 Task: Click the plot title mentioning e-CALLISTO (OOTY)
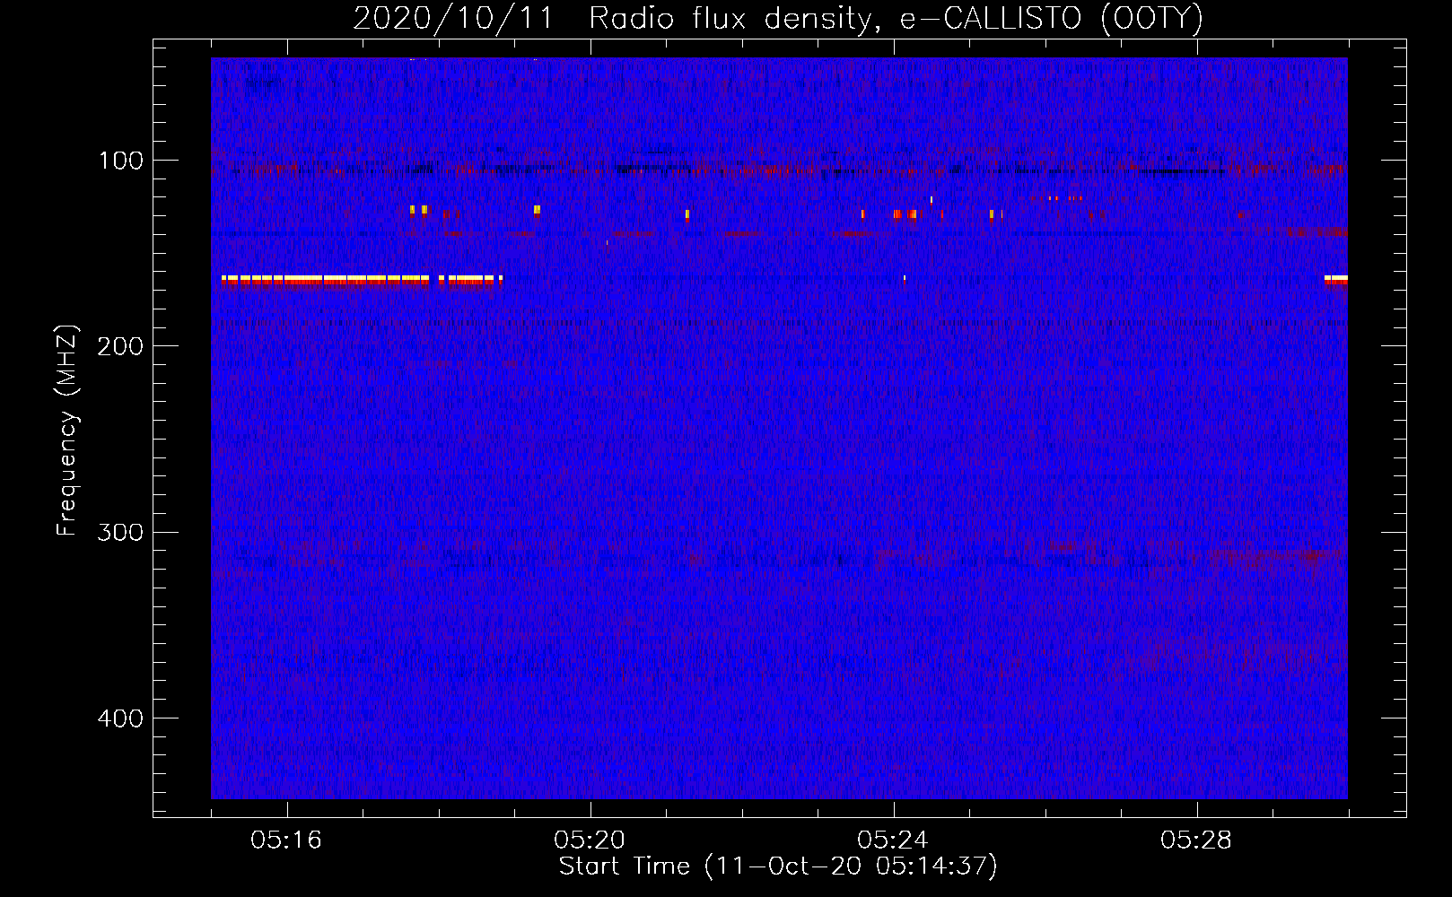click(x=778, y=18)
